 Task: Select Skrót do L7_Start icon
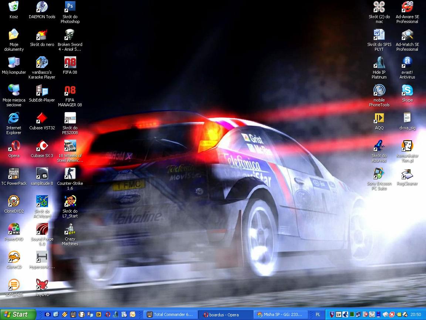pos(70,207)
